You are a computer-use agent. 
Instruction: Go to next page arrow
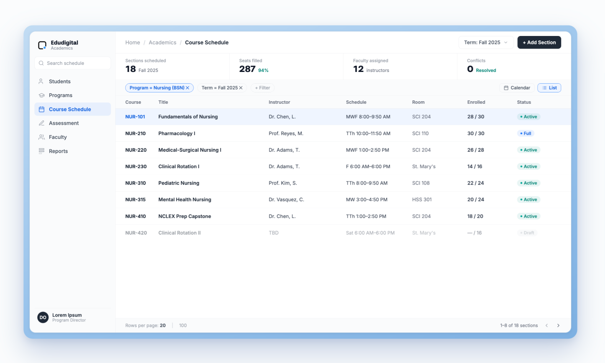tap(558, 325)
